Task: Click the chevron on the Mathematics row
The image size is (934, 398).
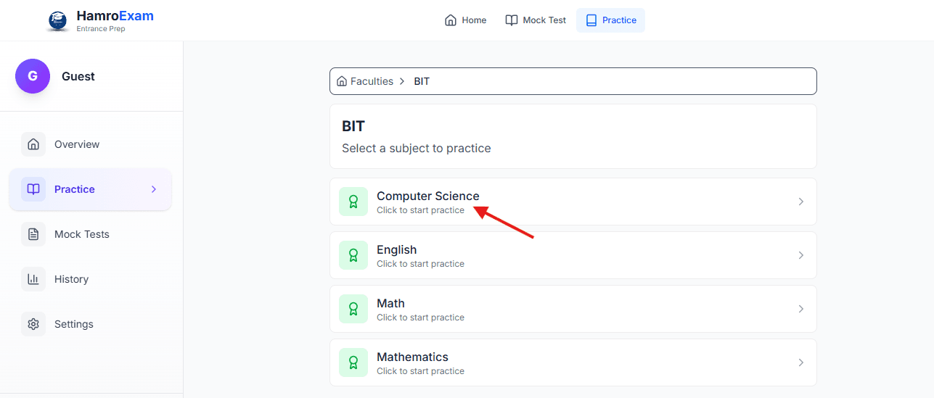Action: point(801,362)
